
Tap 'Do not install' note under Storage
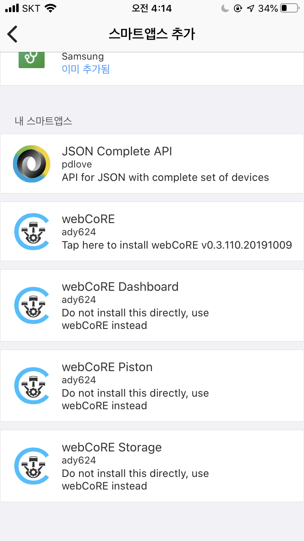[135, 480]
